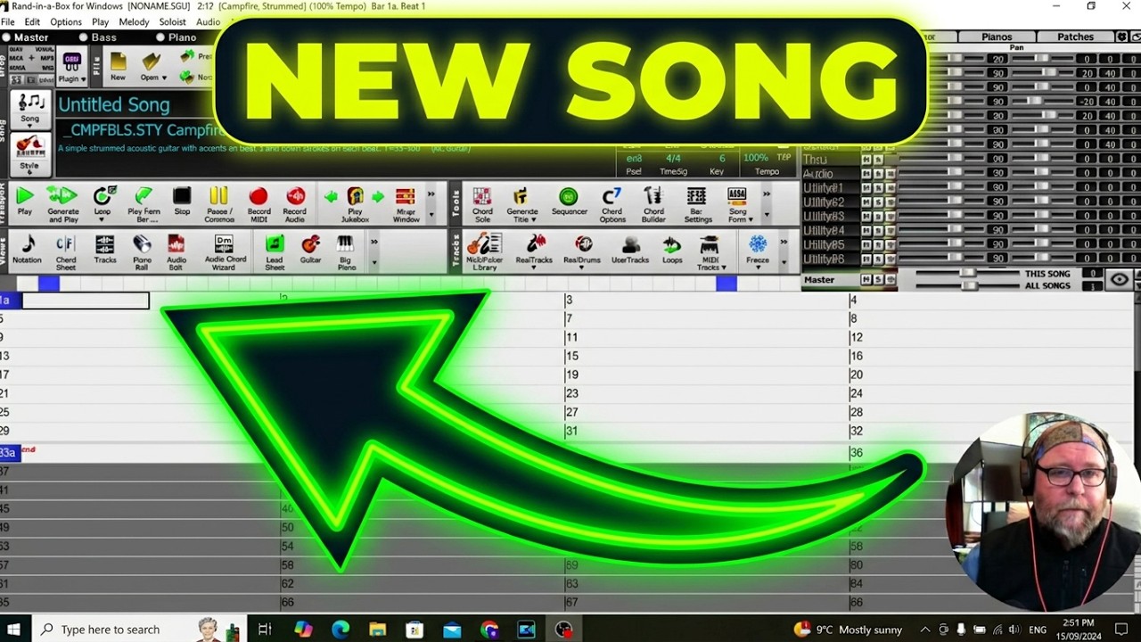The width and height of the screenshot is (1141, 642).
Task: Click bar 1a chord entry cell
Action: (x=86, y=300)
